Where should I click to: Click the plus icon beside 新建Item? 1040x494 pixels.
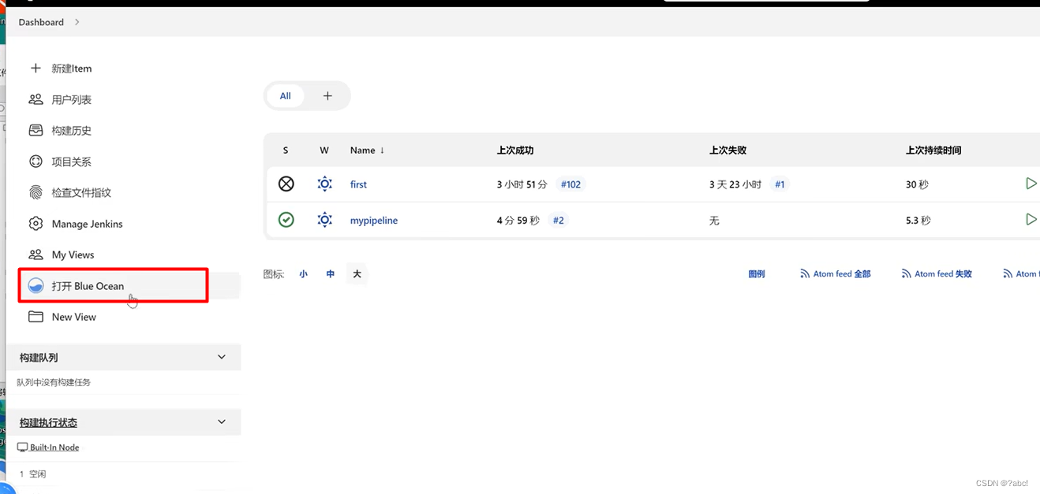[36, 69]
